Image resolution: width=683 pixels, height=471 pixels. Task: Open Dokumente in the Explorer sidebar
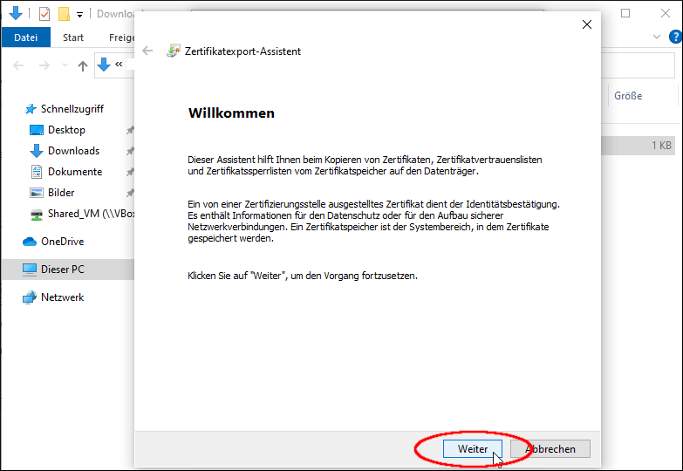(75, 172)
